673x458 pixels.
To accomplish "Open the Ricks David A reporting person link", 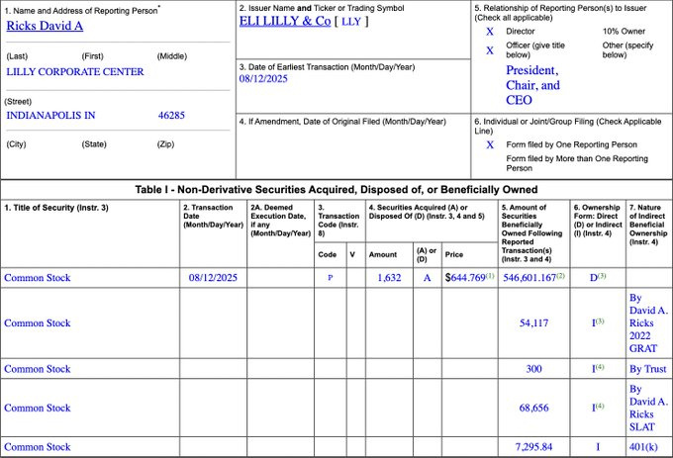I will click(x=46, y=26).
